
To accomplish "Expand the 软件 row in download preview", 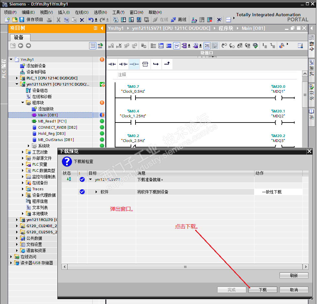I will pos(96,192).
